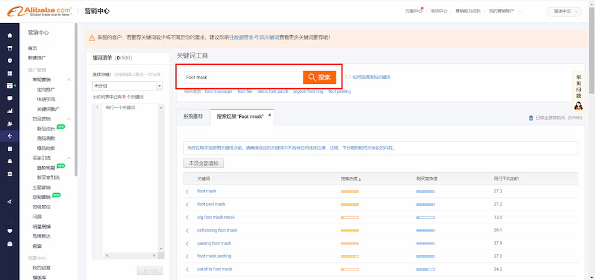595x280 pixels.
Task: Open the paper plane icon in sidebar
Action: [10, 201]
